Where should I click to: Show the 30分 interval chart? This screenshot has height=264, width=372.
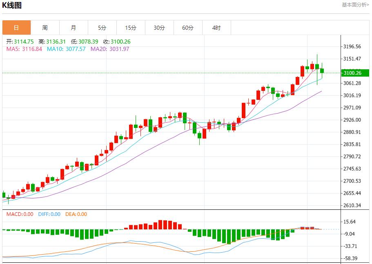(x=159, y=28)
